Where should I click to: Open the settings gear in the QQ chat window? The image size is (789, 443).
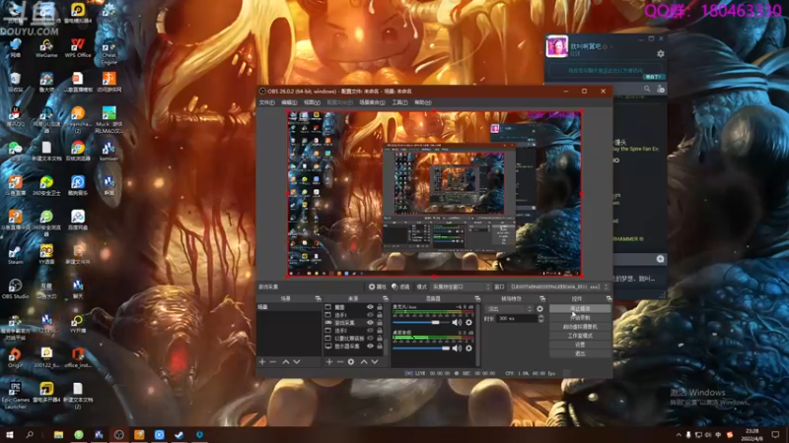pos(660,54)
